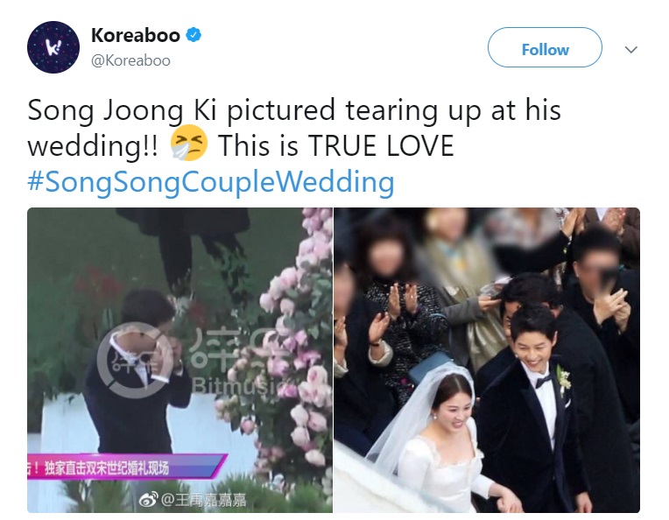The width and height of the screenshot is (669, 520).
Task: Open the #SongSongCoupleWedding hashtag
Action: click(x=211, y=181)
